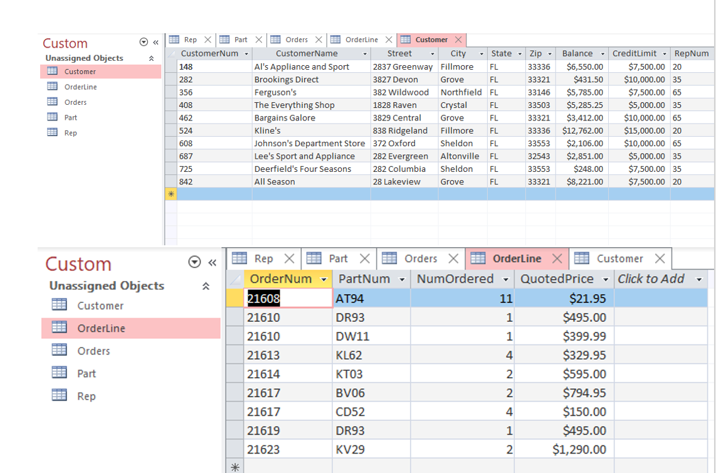Click the Rep table icon in Navigation Pane
This screenshot has height=473, width=716.
pos(53,132)
